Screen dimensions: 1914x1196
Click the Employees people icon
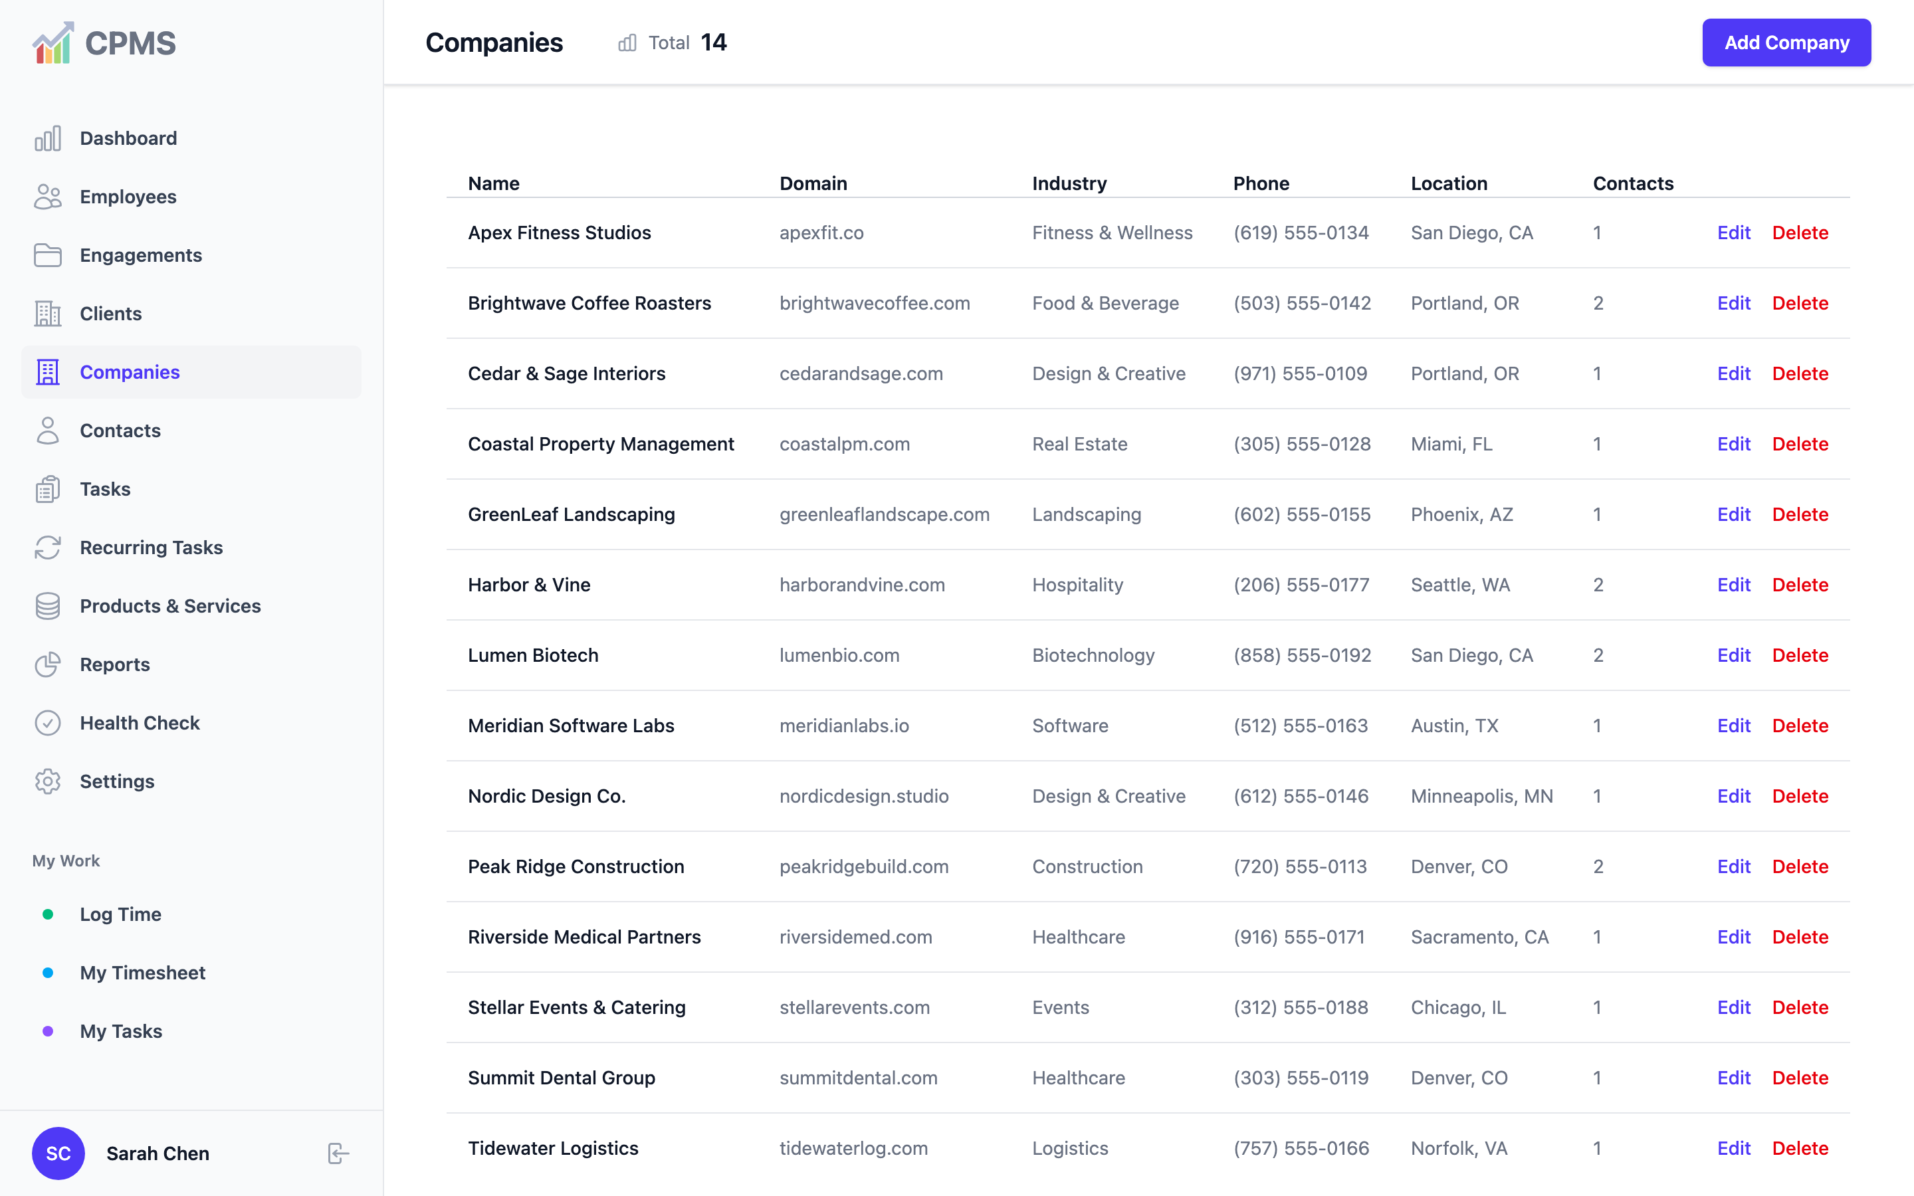(x=47, y=197)
